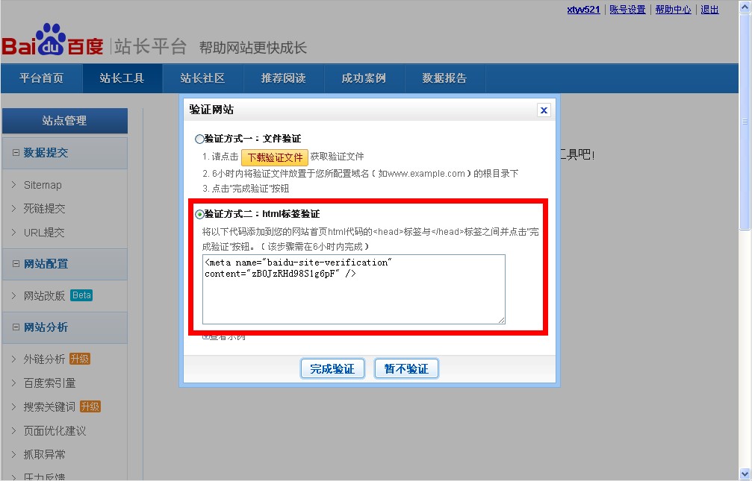Click the 升级 badge beside 外链分析
Image resolution: width=752 pixels, height=481 pixels.
tap(79, 359)
